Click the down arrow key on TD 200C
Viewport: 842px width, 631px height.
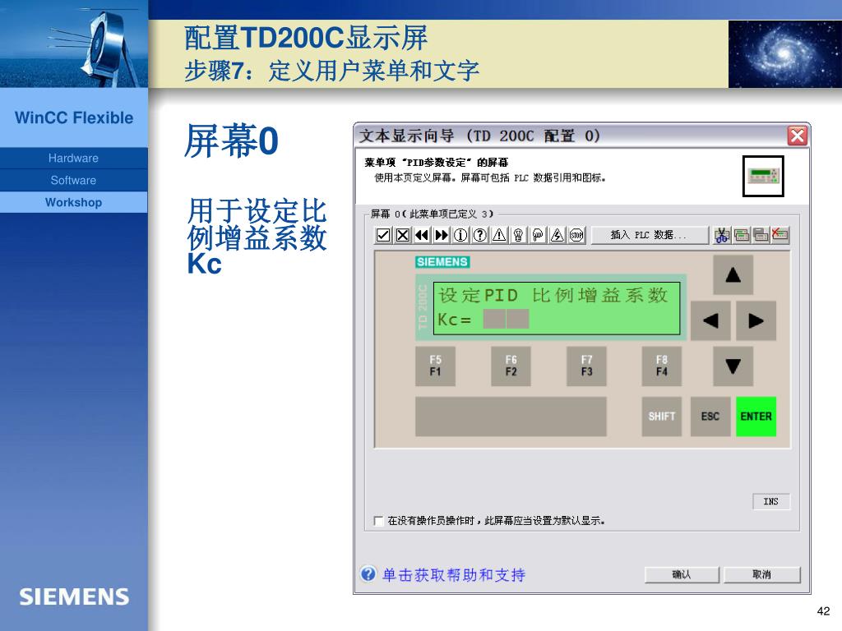tap(733, 366)
